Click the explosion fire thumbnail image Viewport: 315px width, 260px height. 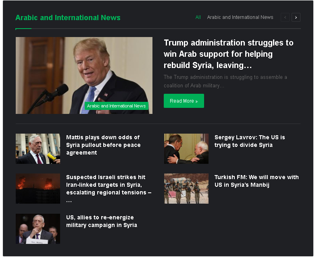tap(38, 189)
